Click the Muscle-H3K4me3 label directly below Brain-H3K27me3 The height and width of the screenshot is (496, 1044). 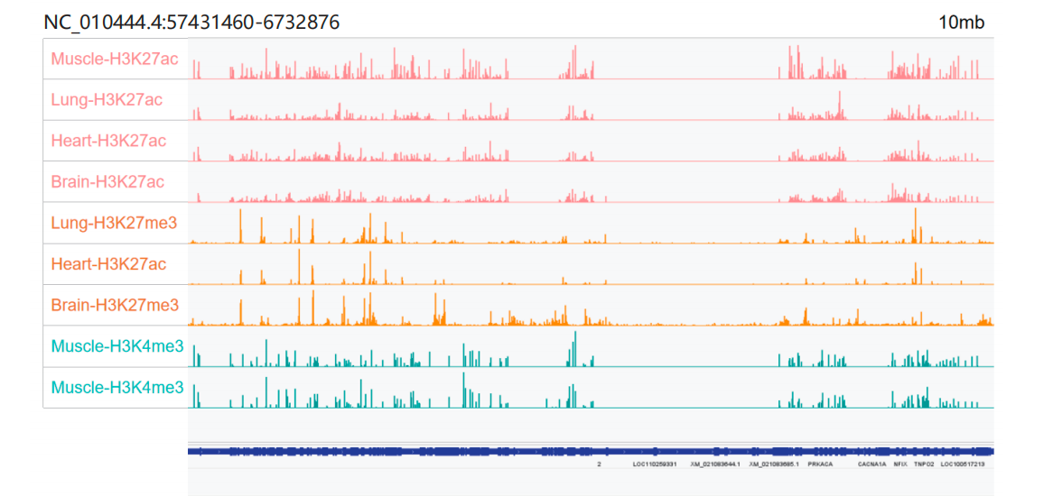(x=117, y=346)
